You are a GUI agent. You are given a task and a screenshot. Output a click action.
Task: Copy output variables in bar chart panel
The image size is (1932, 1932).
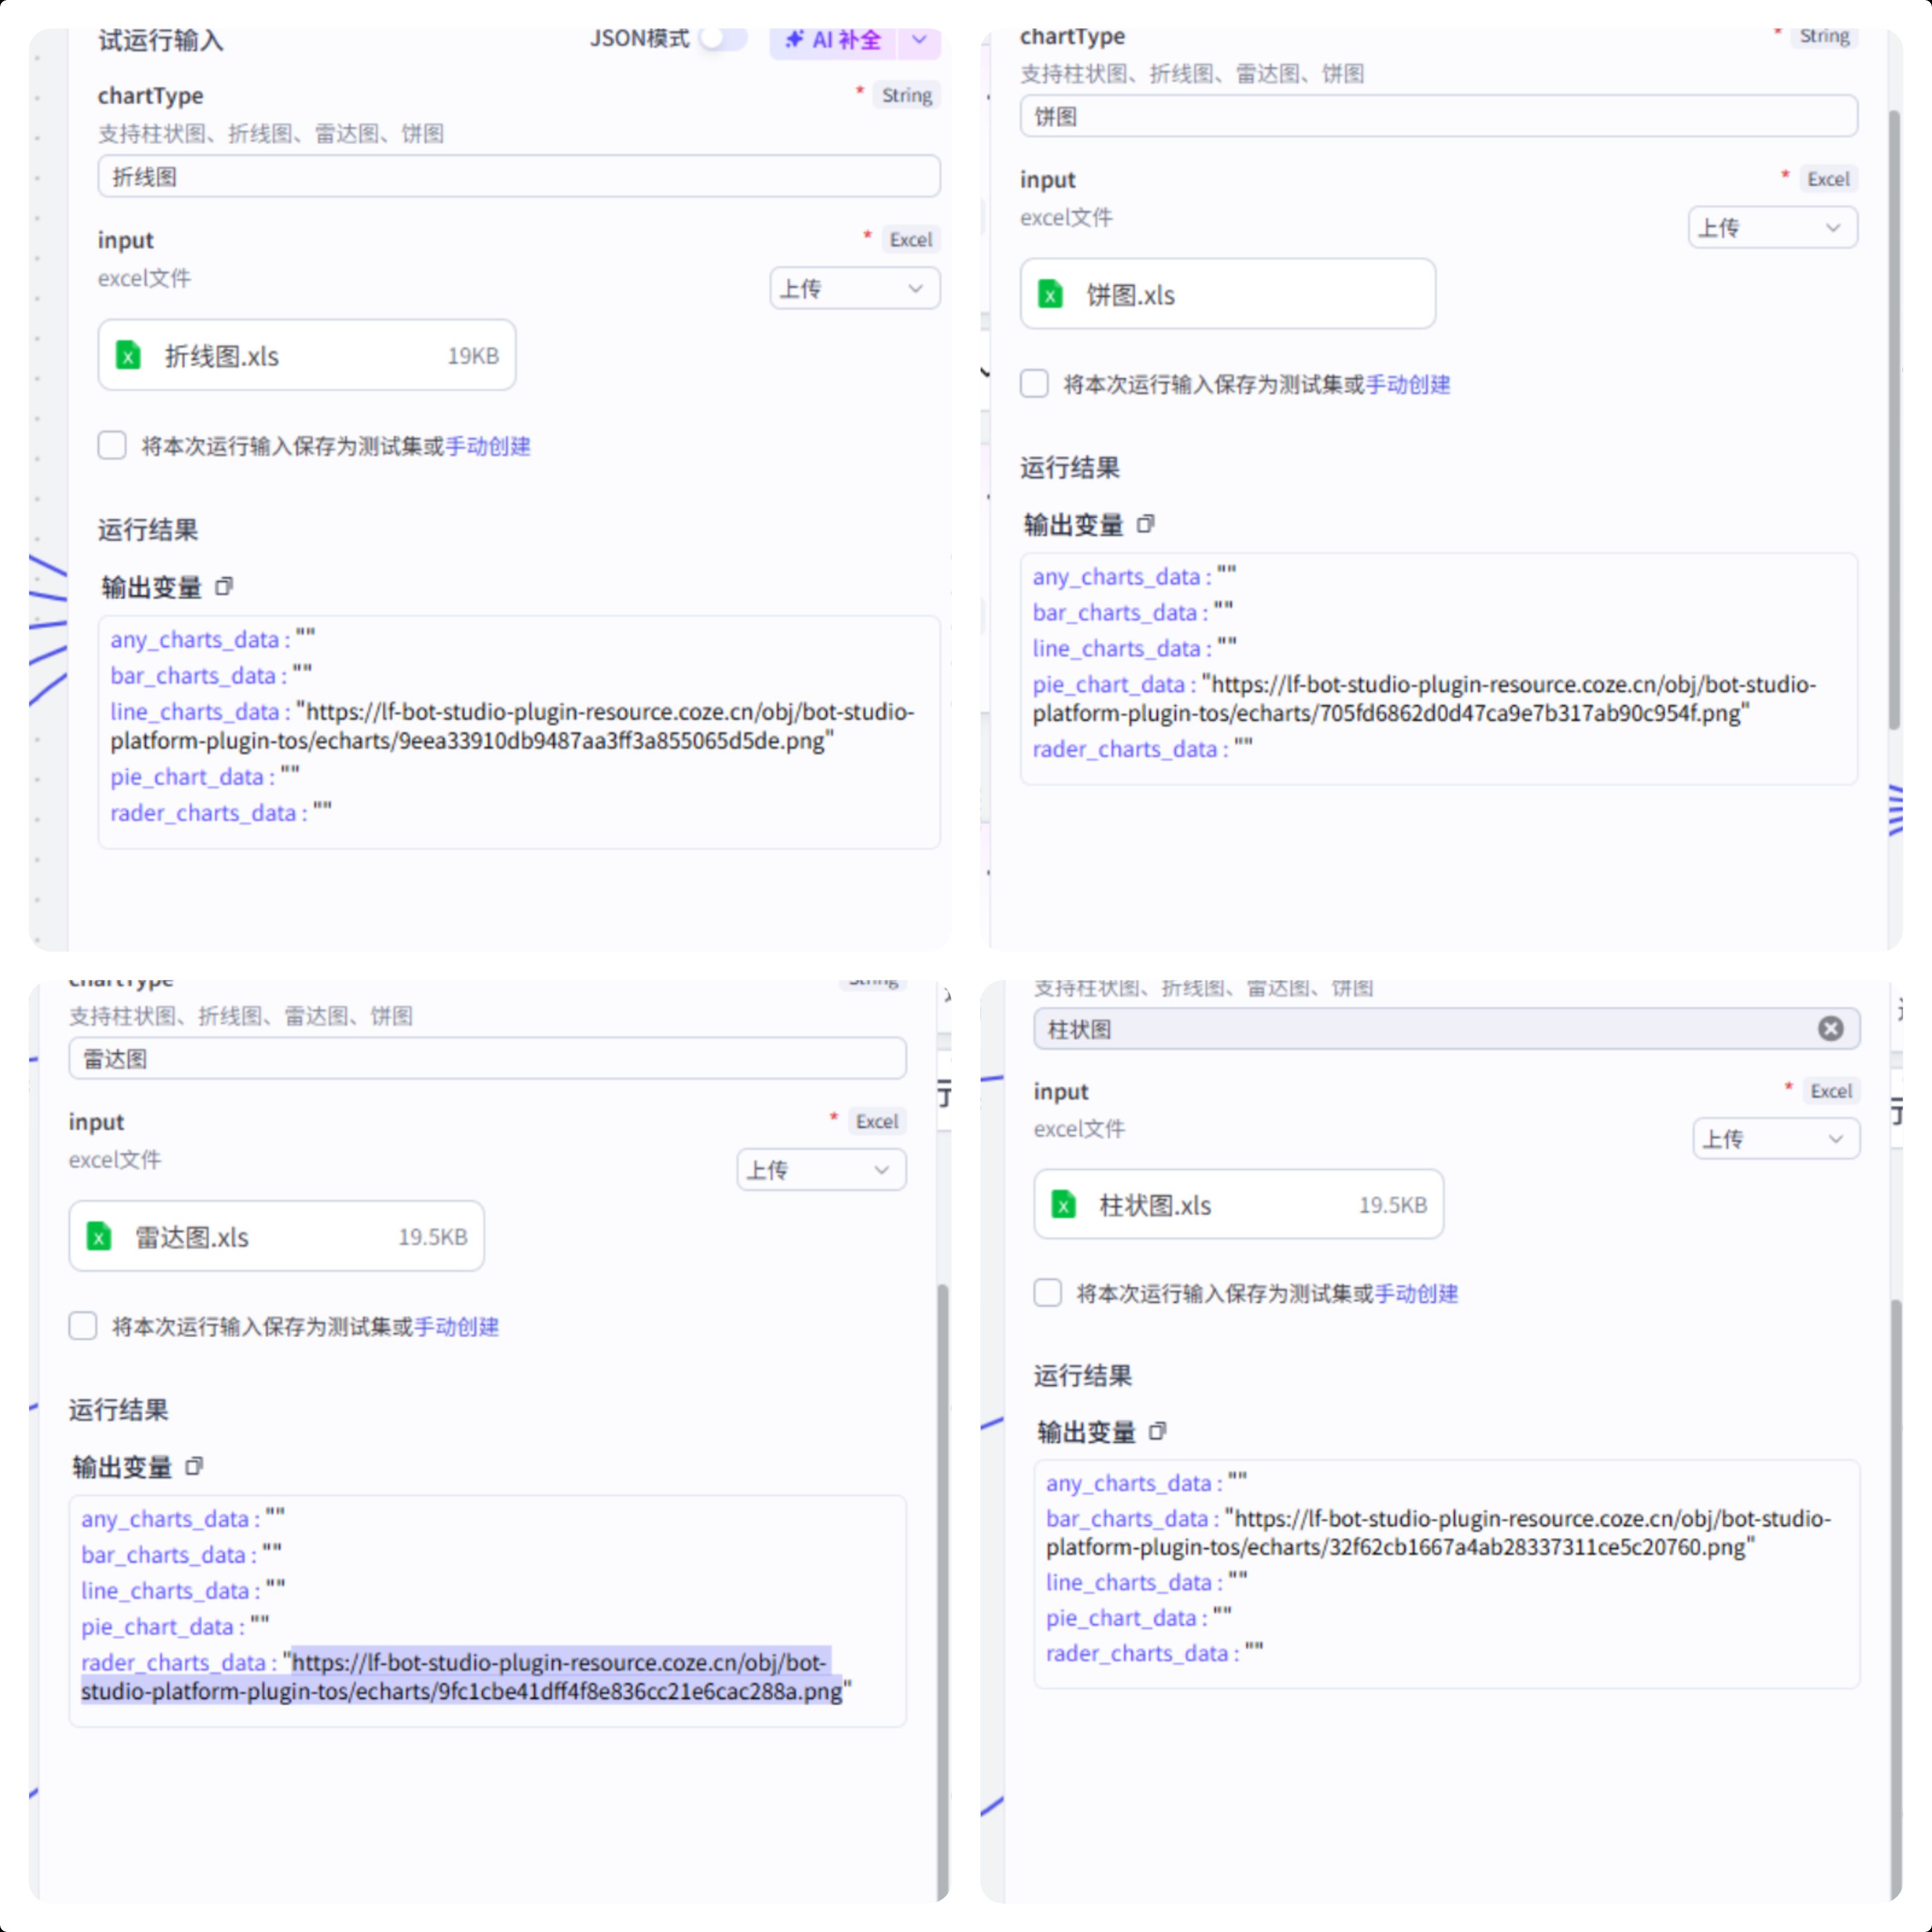point(1158,1431)
